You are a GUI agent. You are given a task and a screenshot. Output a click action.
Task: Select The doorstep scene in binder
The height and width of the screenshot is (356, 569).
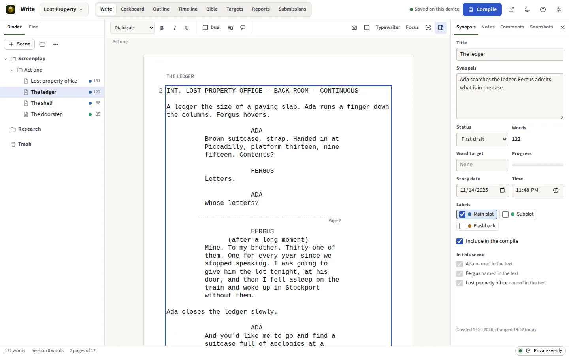pyautogui.click(x=52, y=114)
